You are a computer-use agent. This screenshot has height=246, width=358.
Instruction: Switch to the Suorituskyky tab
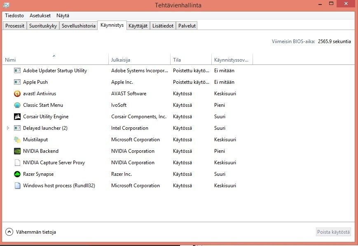pos(43,26)
